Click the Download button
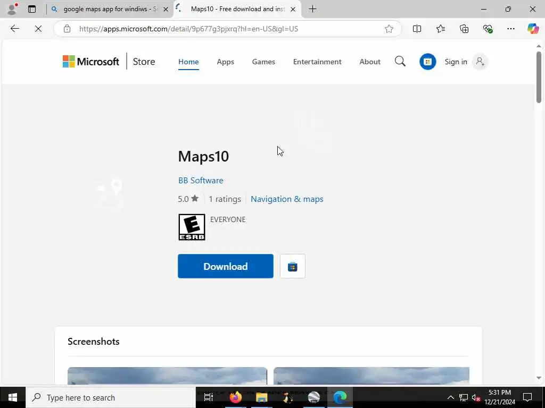Screen dimensions: 545x408 [226, 266]
